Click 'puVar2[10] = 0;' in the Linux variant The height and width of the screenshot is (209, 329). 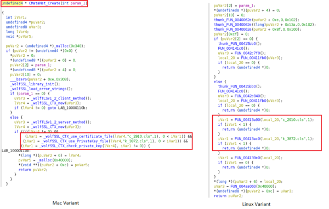pyautogui.click(x=229, y=15)
